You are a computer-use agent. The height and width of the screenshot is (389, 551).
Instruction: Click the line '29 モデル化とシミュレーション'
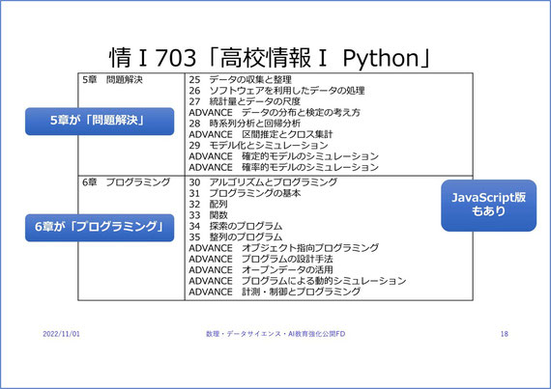tap(258, 145)
